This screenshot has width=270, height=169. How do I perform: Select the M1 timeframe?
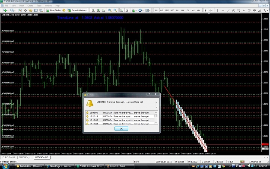pyautogui.click(x=156, y=10)
